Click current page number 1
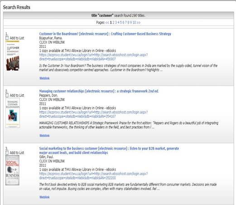This screenshot has width=236, height=205. tap(111, 22)
